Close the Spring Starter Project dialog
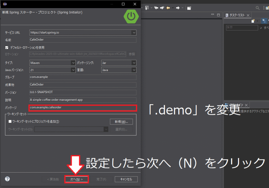This screenshot has height=188, width=269. pos(135,4)
